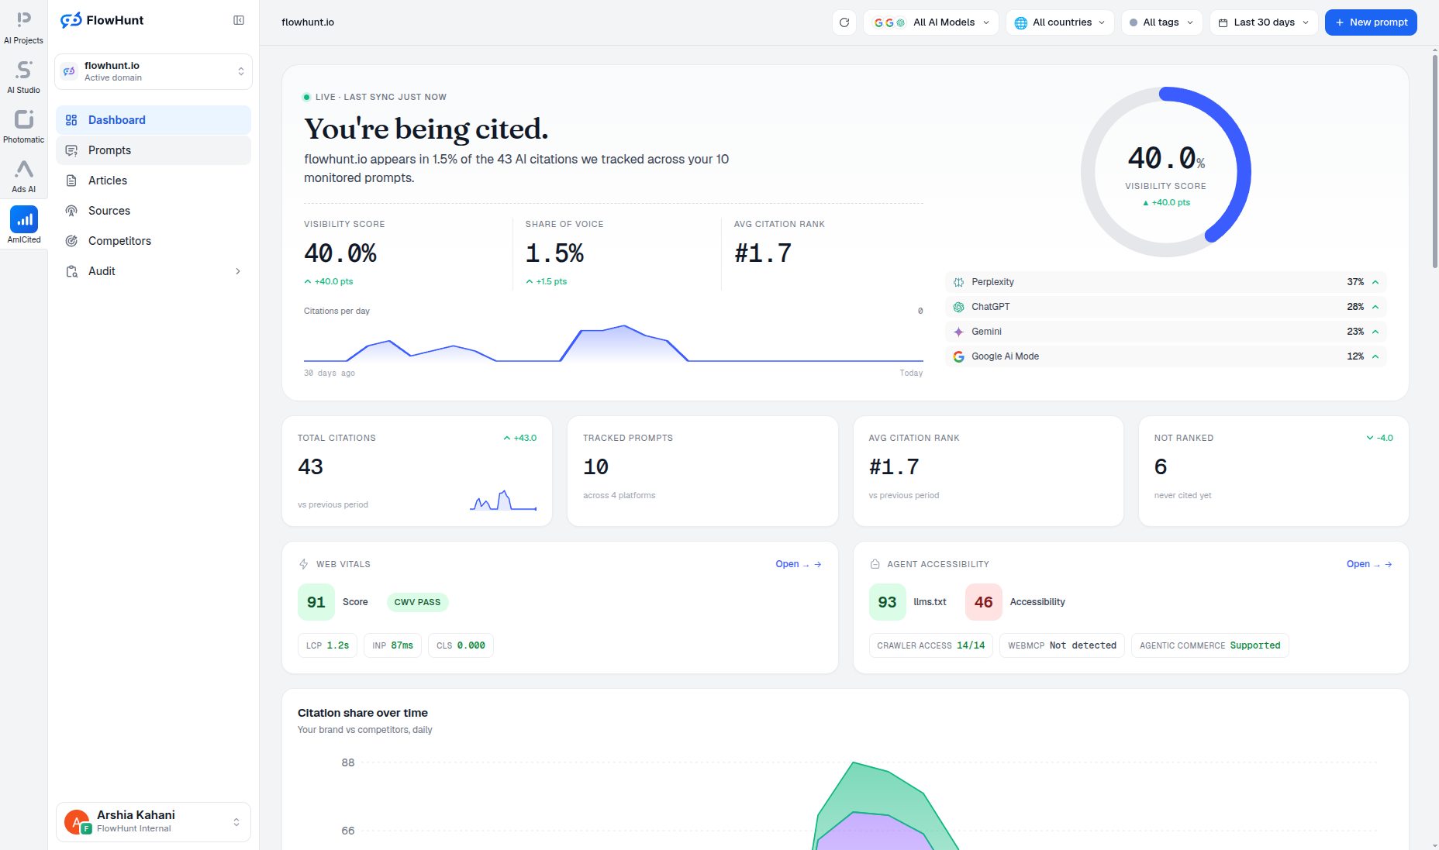Open Ads AI in the app rail
The width and height of the screenshot is (1439, 850).
coord(23,177)
